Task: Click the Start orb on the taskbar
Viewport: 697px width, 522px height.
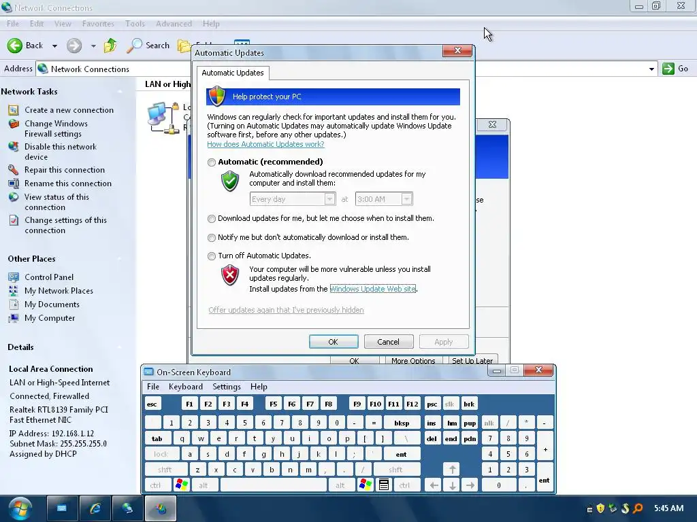Action: [x=20, y=508]
